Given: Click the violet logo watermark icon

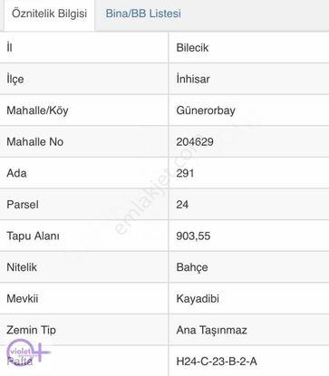Looking at the screenshot, I should pos(28,352).
